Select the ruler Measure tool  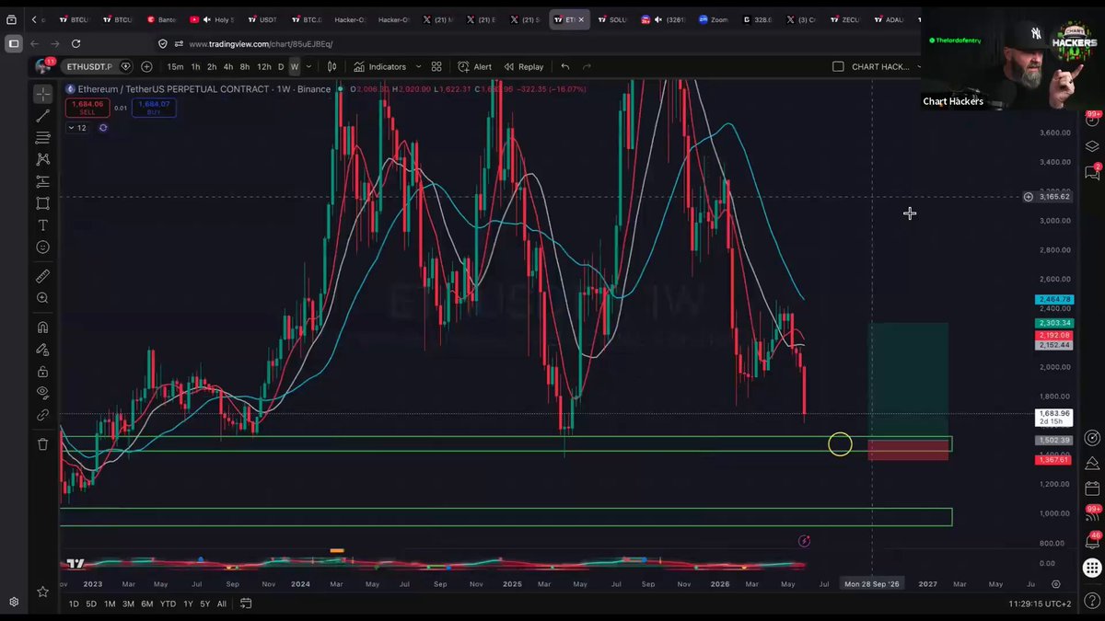42,276
